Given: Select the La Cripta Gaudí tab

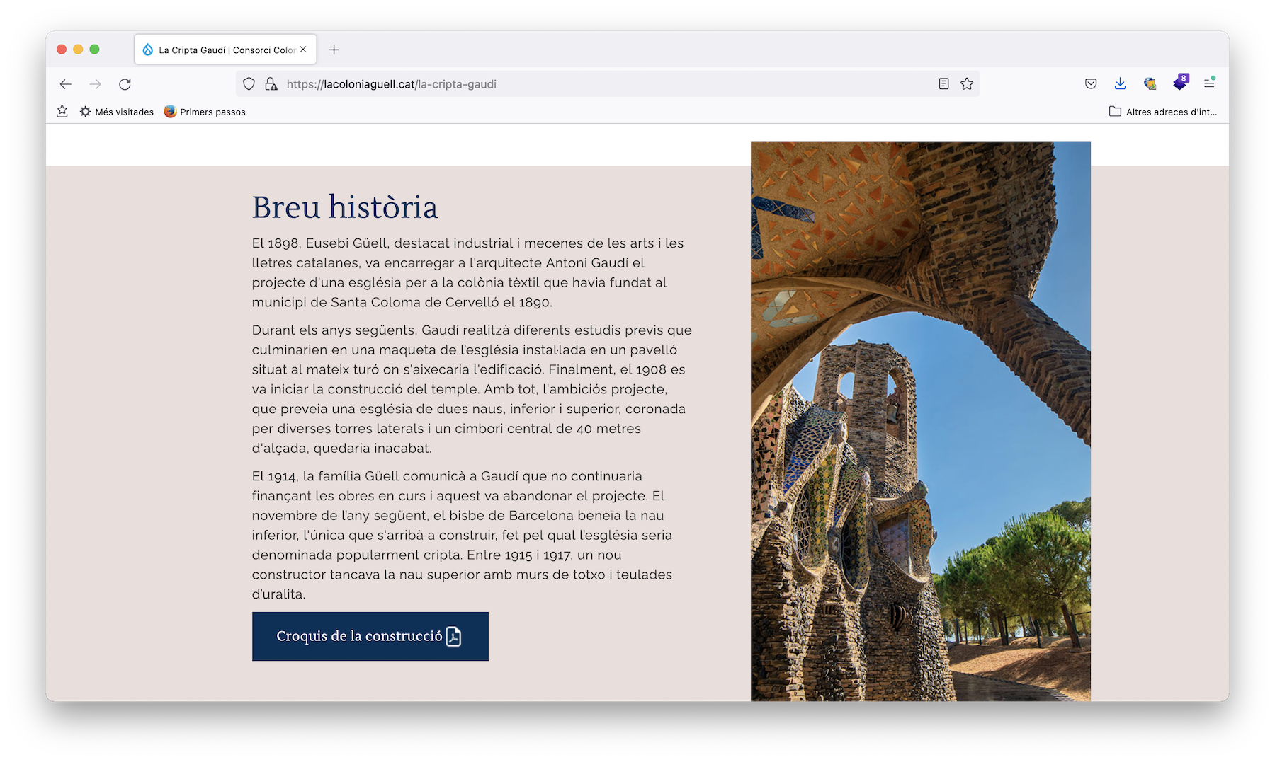Looking at the screenshot, I should [x=220, y=50].
